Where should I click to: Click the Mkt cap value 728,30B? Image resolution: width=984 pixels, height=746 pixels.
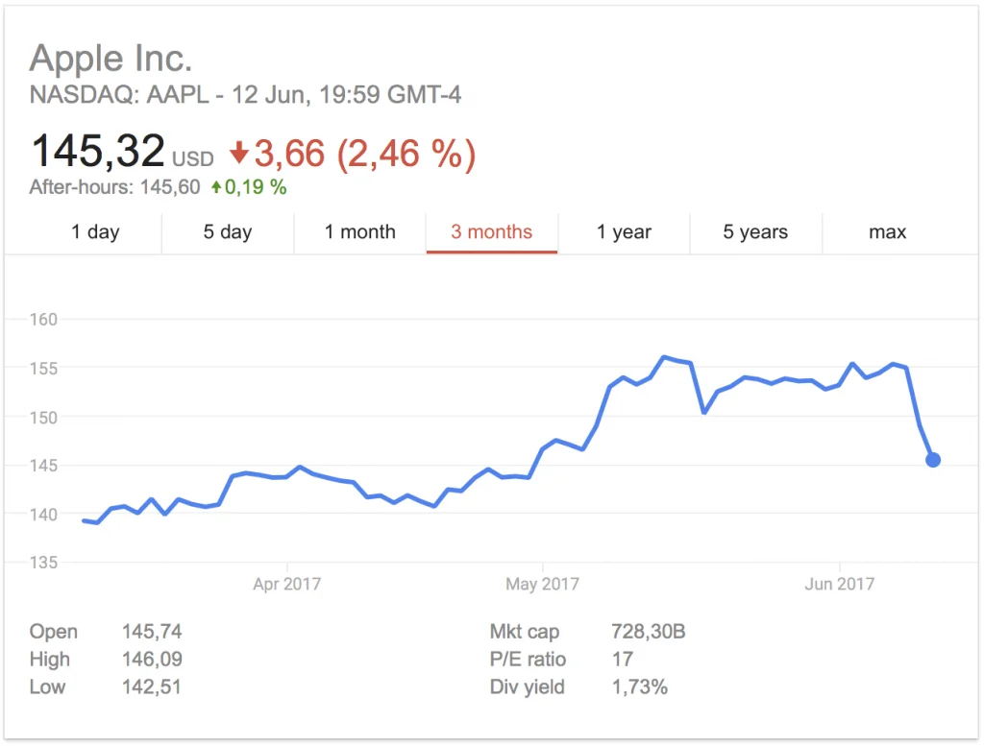(x=648, y=632)
